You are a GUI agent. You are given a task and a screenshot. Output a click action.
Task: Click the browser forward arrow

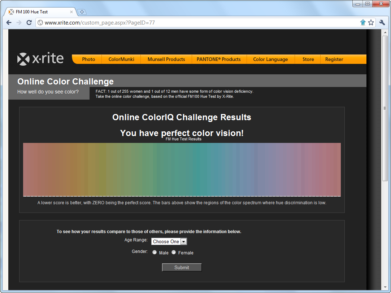tap(19, 23)
